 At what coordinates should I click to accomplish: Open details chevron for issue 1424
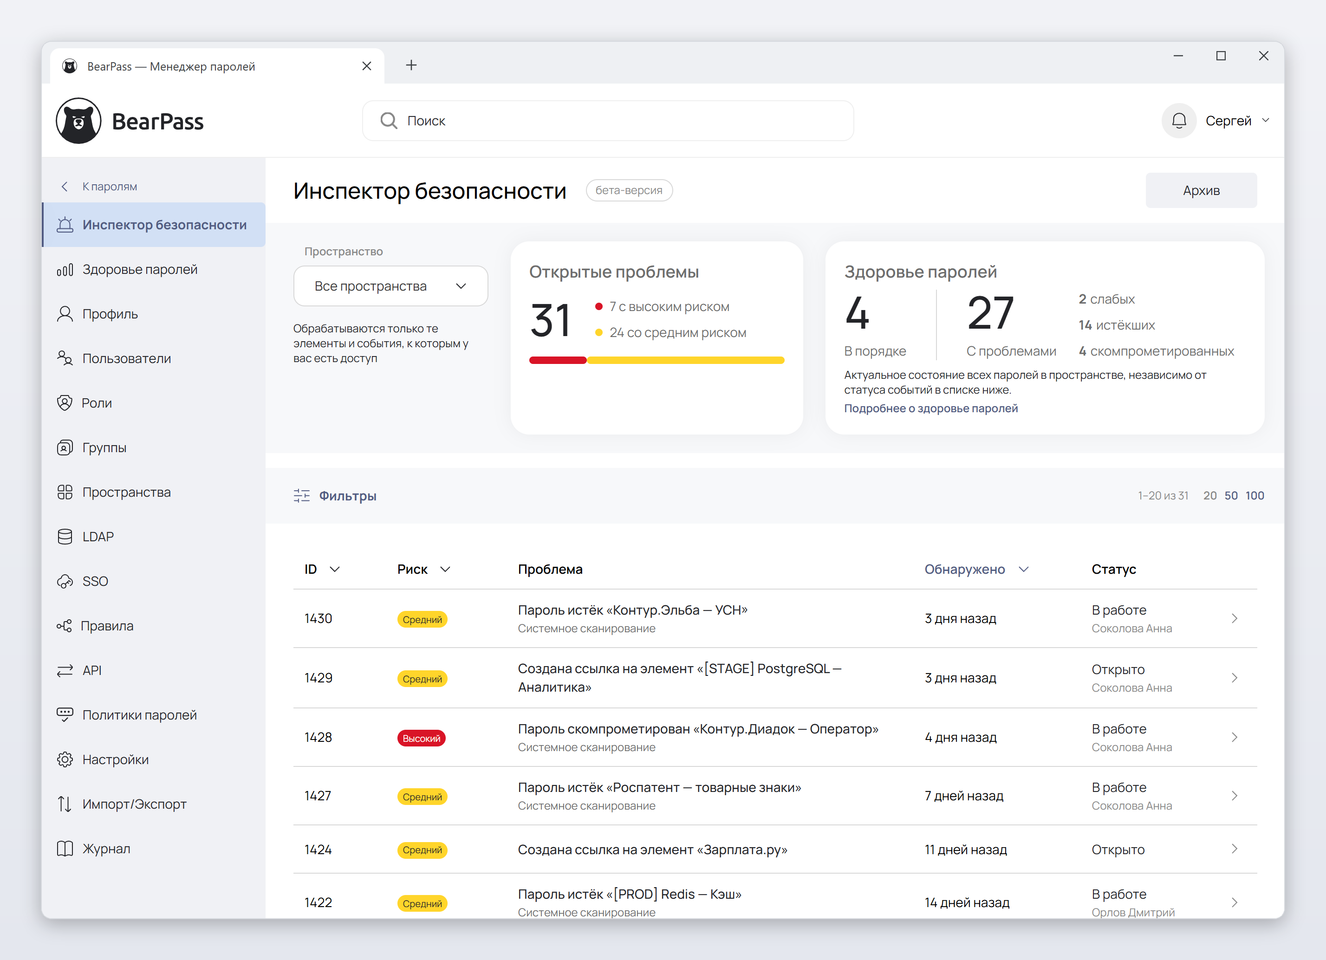tap(1234, 849)
